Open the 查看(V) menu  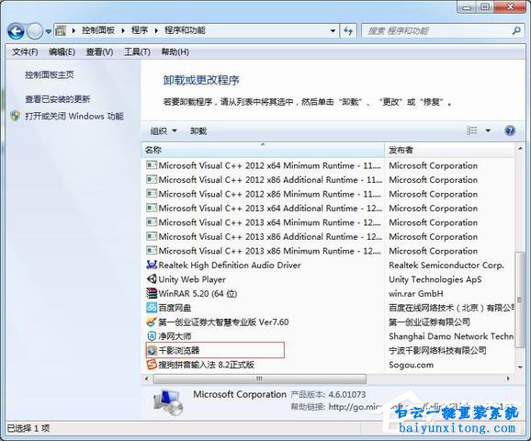99,51
